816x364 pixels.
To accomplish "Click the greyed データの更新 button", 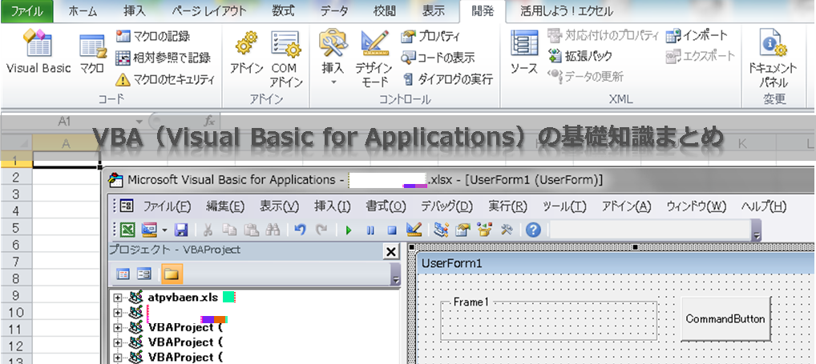I will tap(586, 76).
